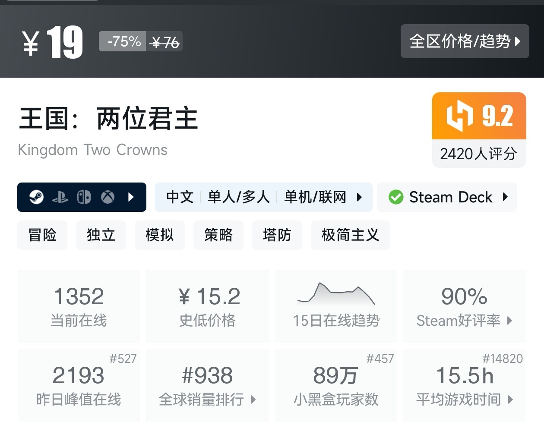Select the 冒险 tag
Screen dimensions: 544x422
pos(42,235)
